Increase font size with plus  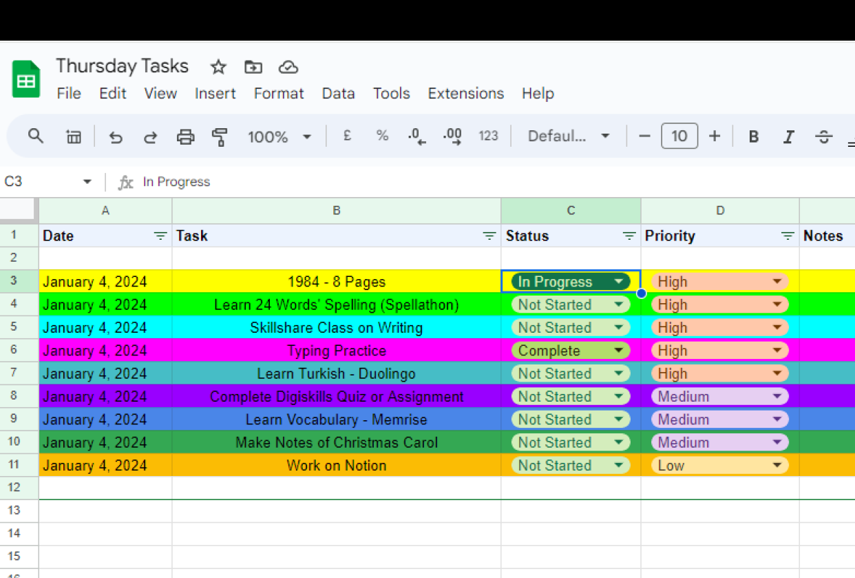click(715, 136)
